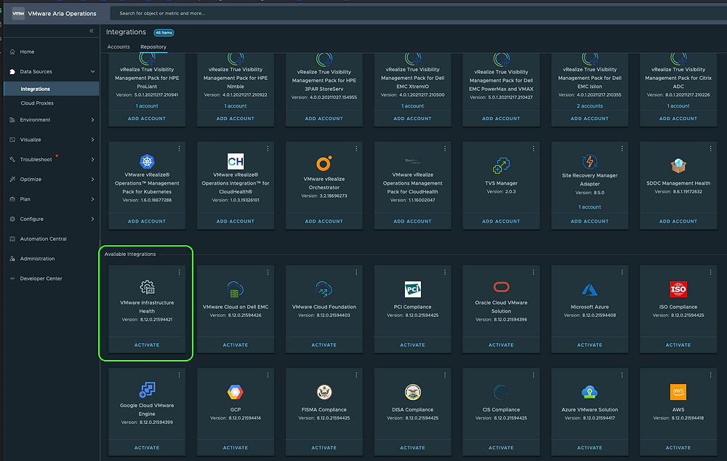Screen dimensions: 727x461
Task: Open the options menu on AWS card
Action: tap(710, 374)
